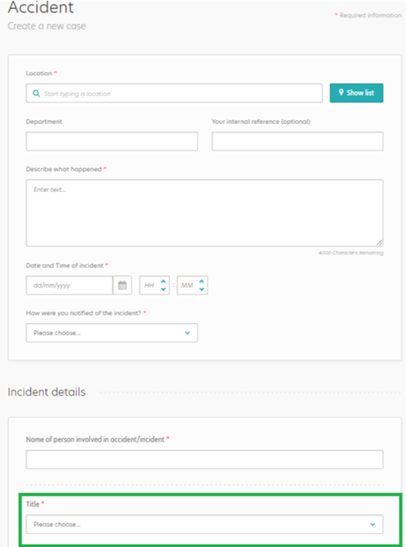Expand the Title Please choose dropdown

pyautogui.click(x=204, y=524)
